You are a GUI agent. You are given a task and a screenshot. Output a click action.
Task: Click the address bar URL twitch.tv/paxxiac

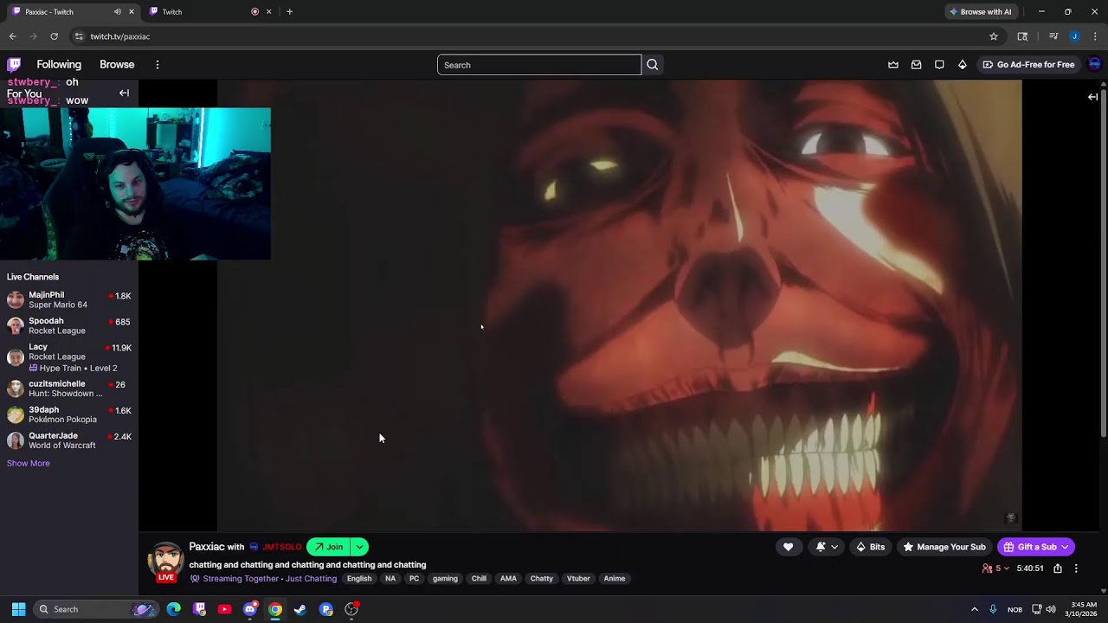120,36
